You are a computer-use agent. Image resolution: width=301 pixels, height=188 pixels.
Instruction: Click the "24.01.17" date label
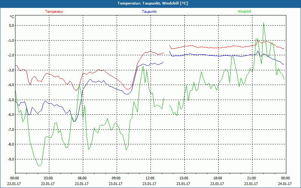pyautogui.click(x=285, y=183)
